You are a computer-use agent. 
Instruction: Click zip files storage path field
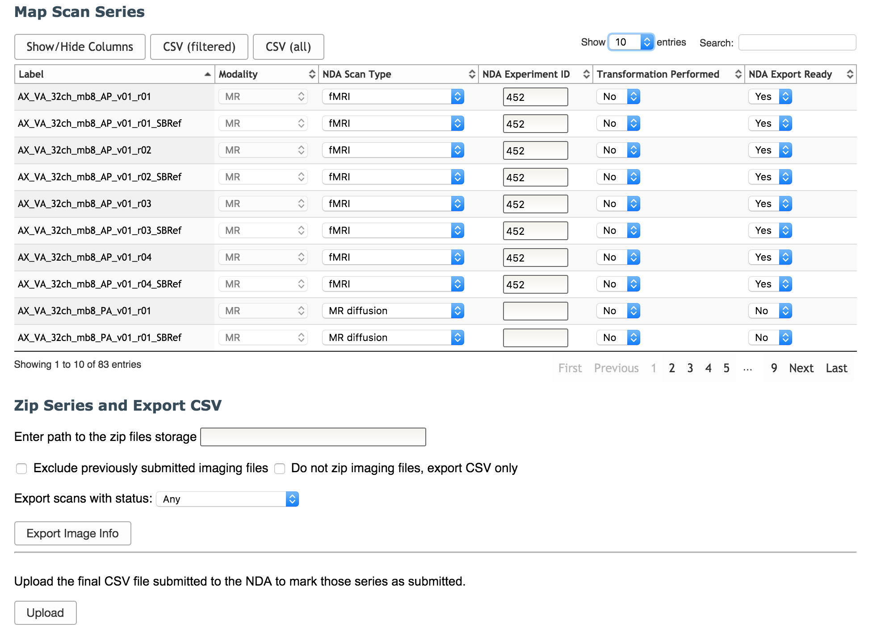coord(313,437)
